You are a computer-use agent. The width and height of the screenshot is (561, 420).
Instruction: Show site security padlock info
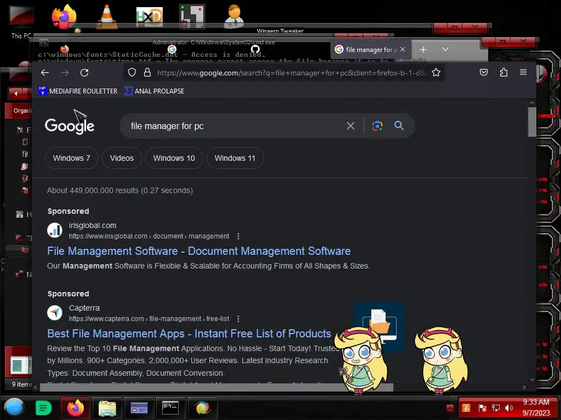coord(147,73)
